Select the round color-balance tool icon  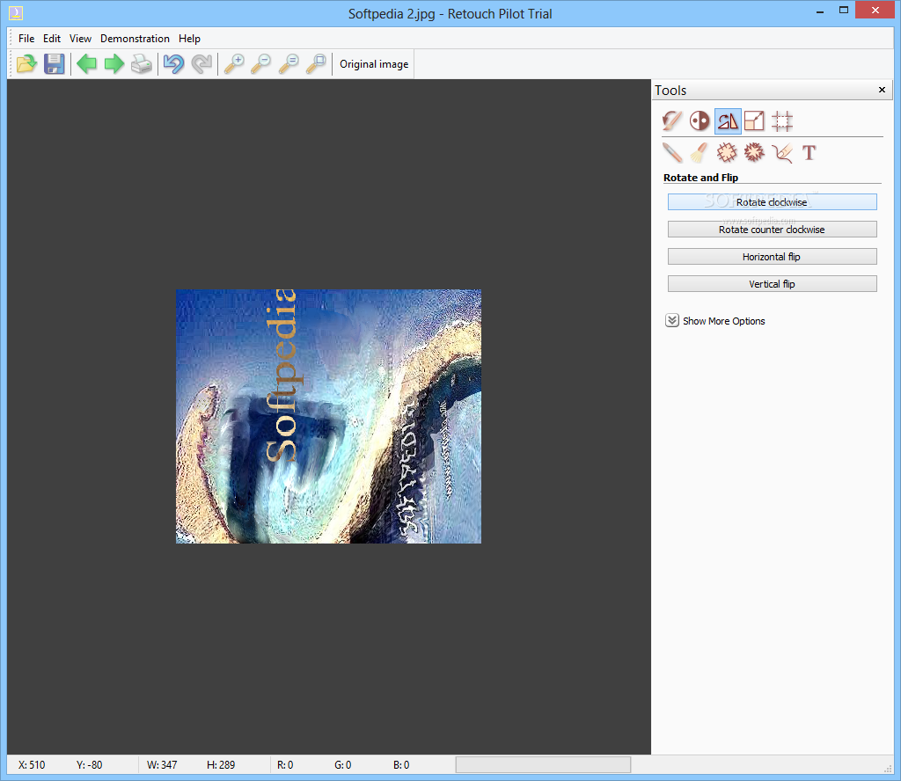click(700, 121)
